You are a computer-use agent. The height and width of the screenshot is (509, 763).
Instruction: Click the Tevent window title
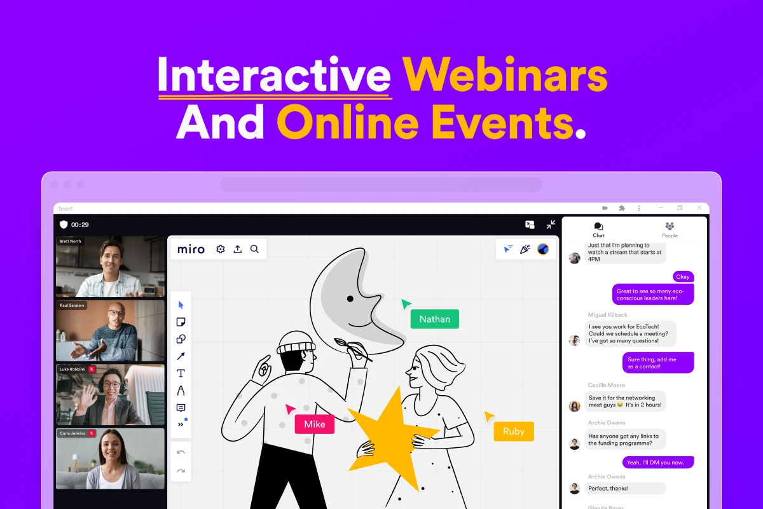pyautogui.click(x=65, y=208)
